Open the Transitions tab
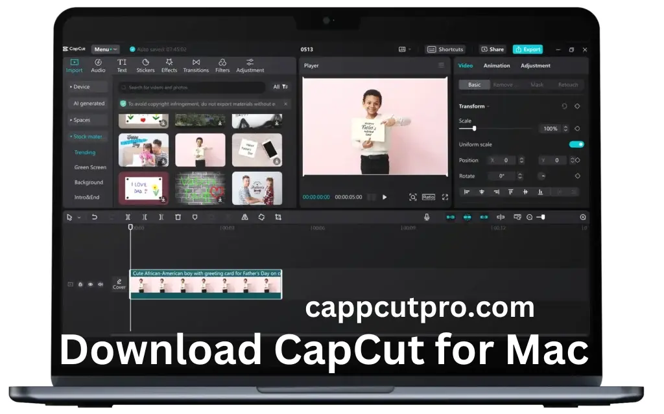664x414 pixels. click(196, 65)
